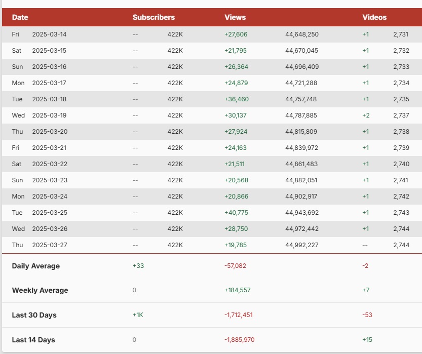
Task: Click the Subscribers column header
Action: tap(154, 17)
